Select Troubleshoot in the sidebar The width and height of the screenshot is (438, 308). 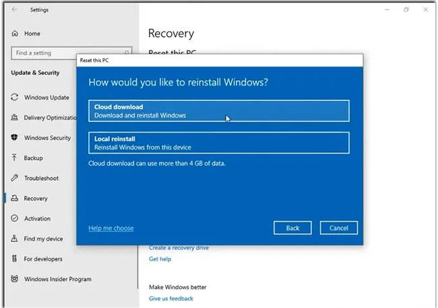pos(41,178)
